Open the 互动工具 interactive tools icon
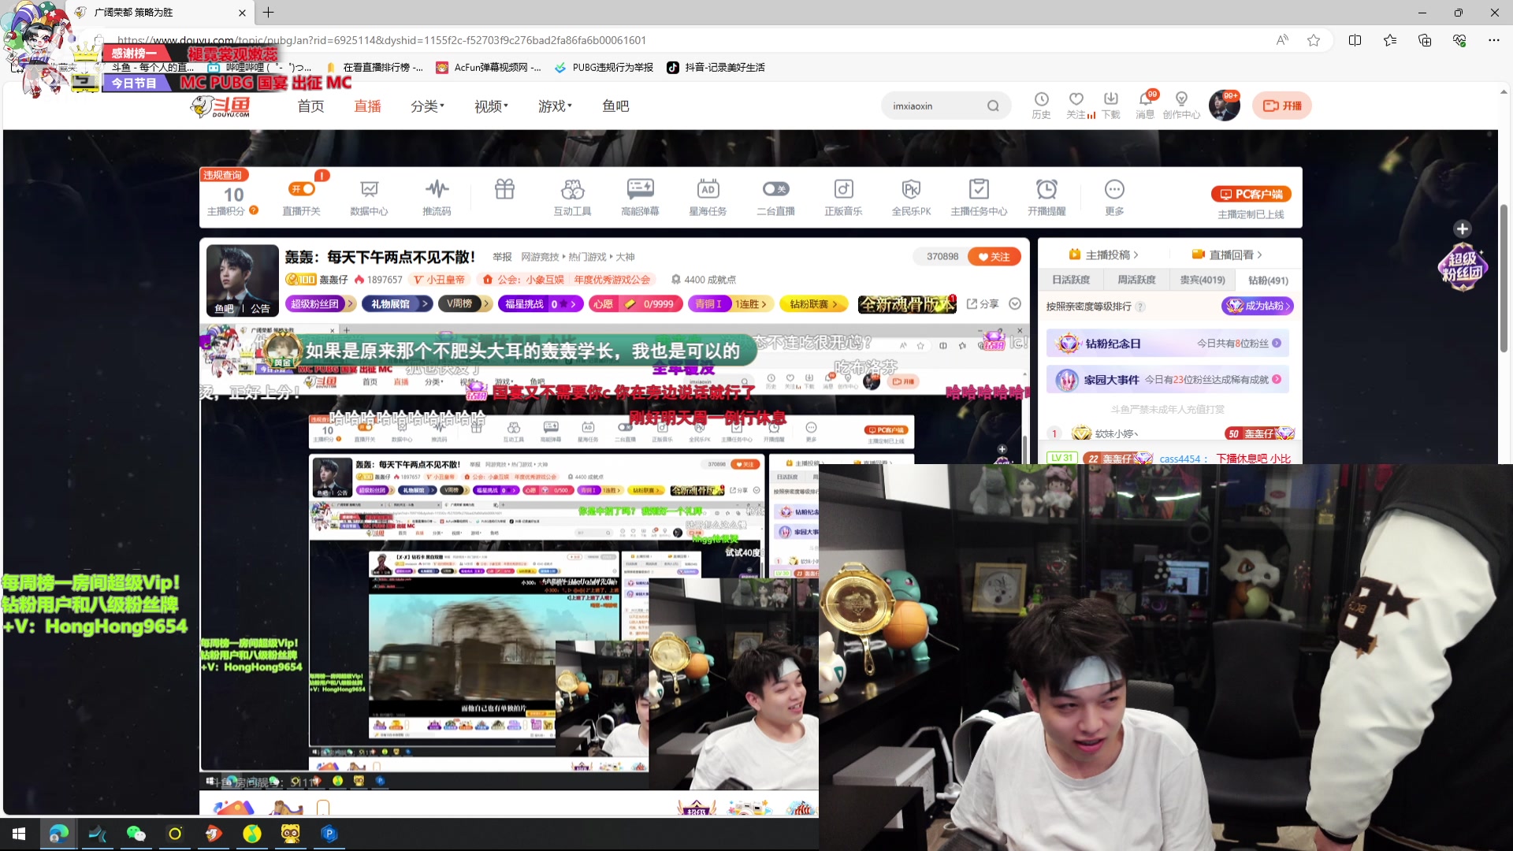 click(x=573, y=195)
